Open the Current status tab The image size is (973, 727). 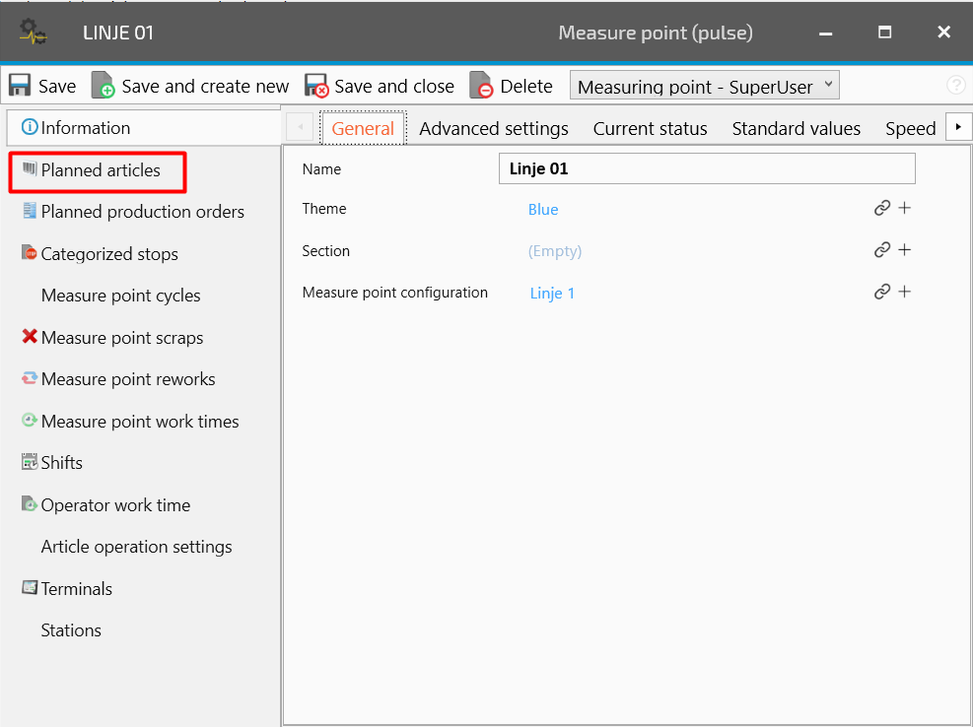coord(650,129)
